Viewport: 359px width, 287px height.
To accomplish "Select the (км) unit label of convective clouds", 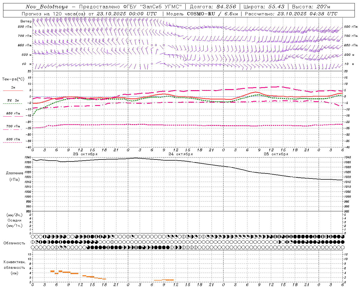I will click(15, 273).
